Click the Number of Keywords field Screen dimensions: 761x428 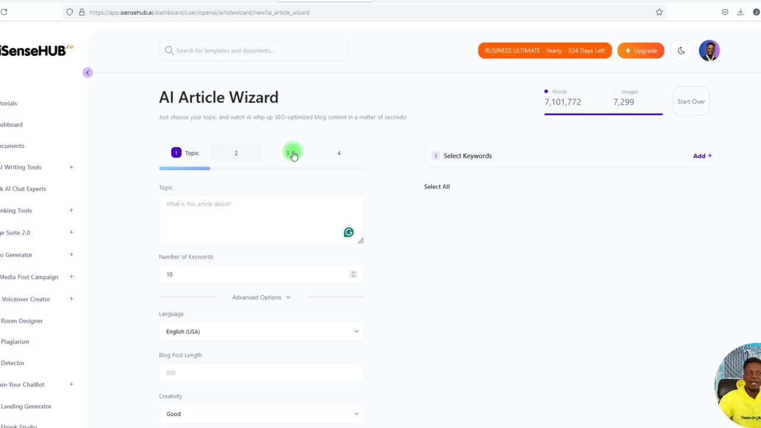(262, 274)
